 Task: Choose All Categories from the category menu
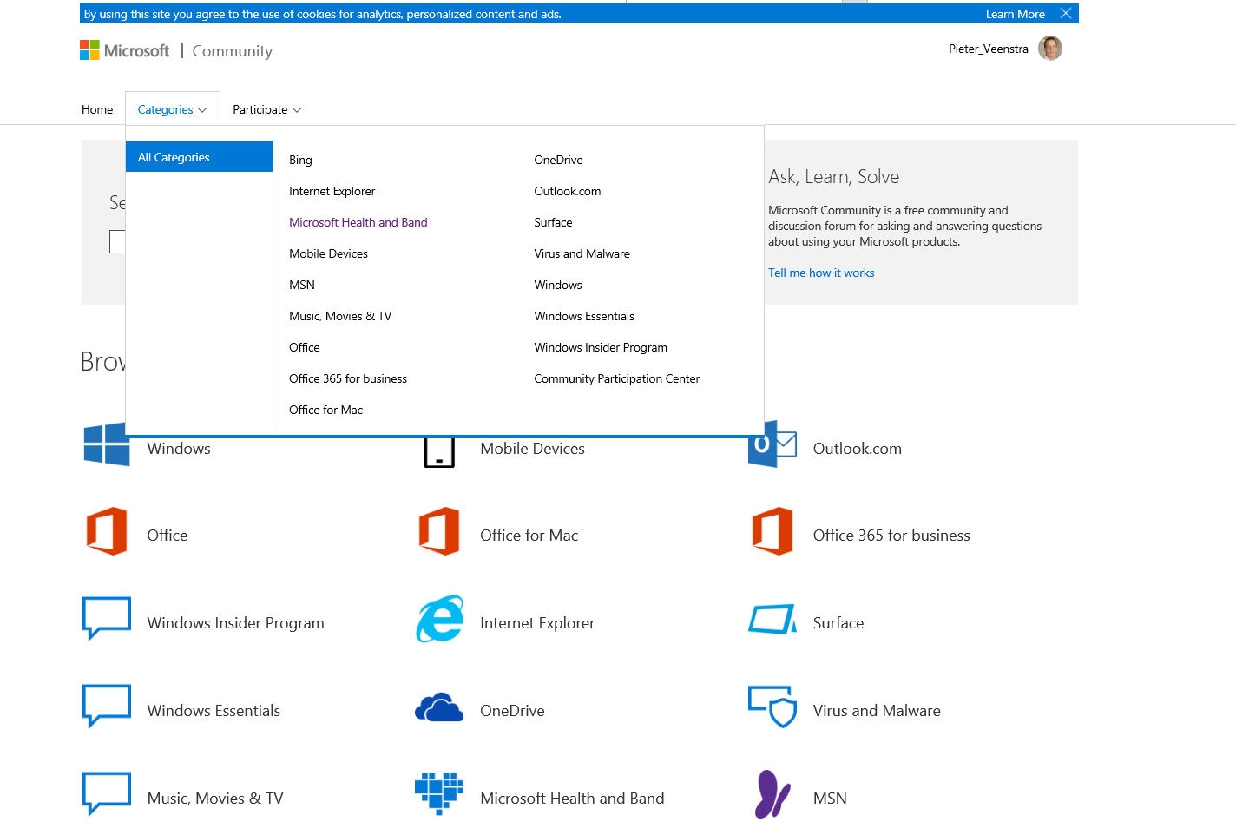coord(173,156)
